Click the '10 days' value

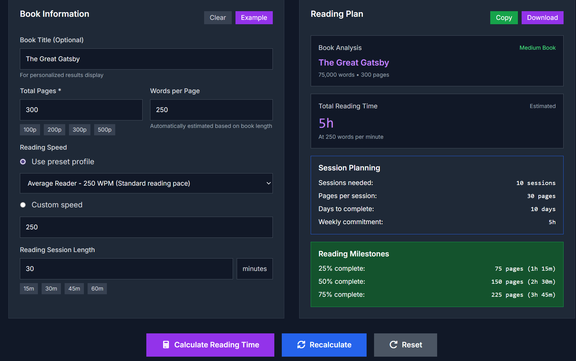[543, 209]
